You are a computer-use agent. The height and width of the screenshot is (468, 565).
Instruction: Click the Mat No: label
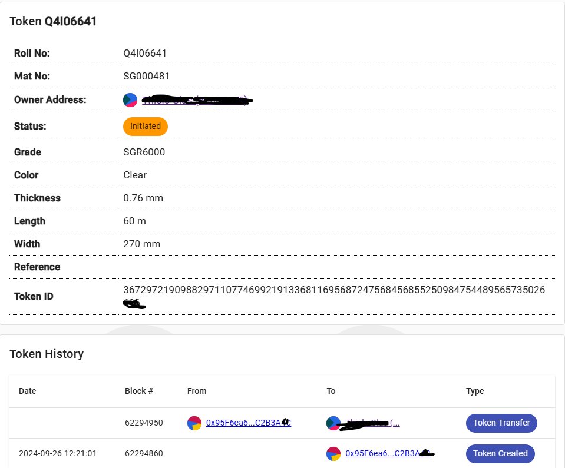pyautogui.click(x=32, y=77)
